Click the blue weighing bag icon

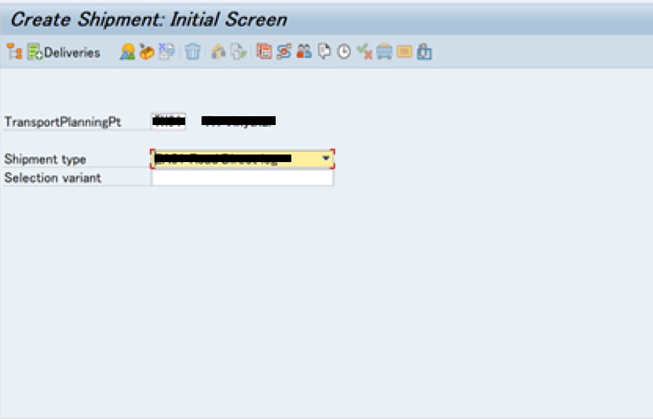(424, 52)
